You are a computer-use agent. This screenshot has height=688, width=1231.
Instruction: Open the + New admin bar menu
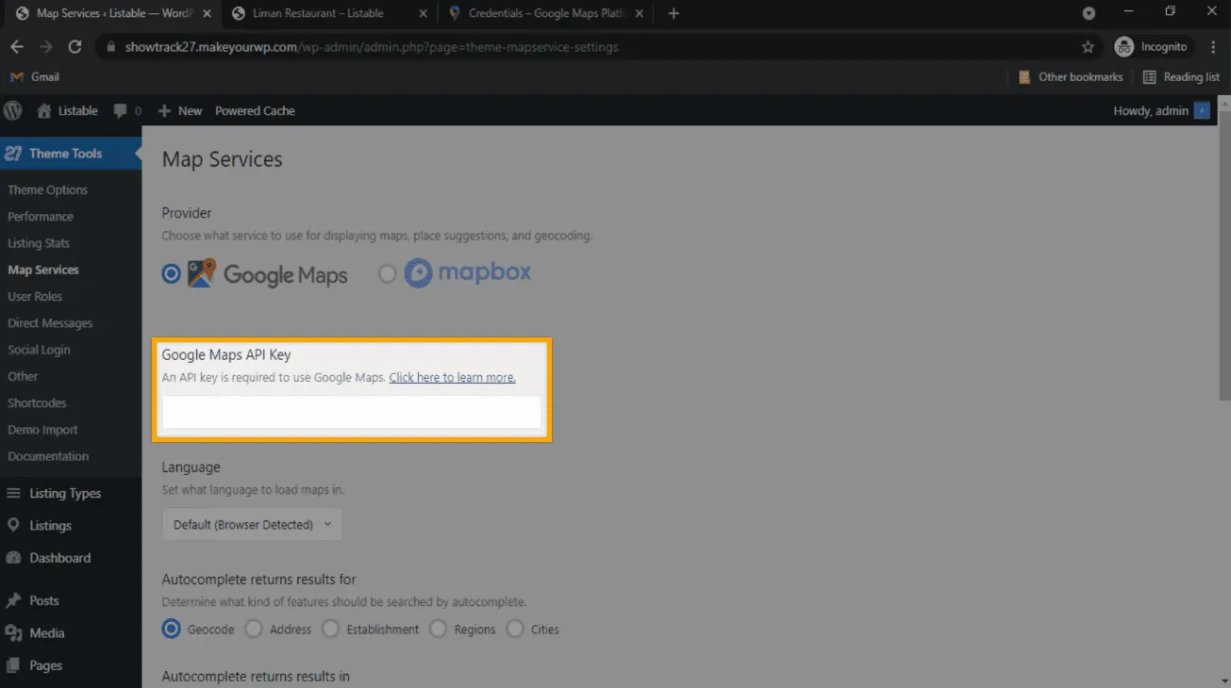coord(179,110)
